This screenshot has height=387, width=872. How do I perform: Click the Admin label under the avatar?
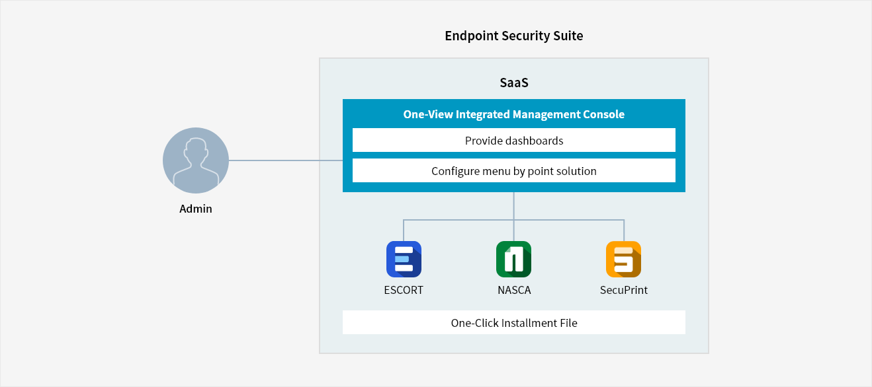[196, 209]
